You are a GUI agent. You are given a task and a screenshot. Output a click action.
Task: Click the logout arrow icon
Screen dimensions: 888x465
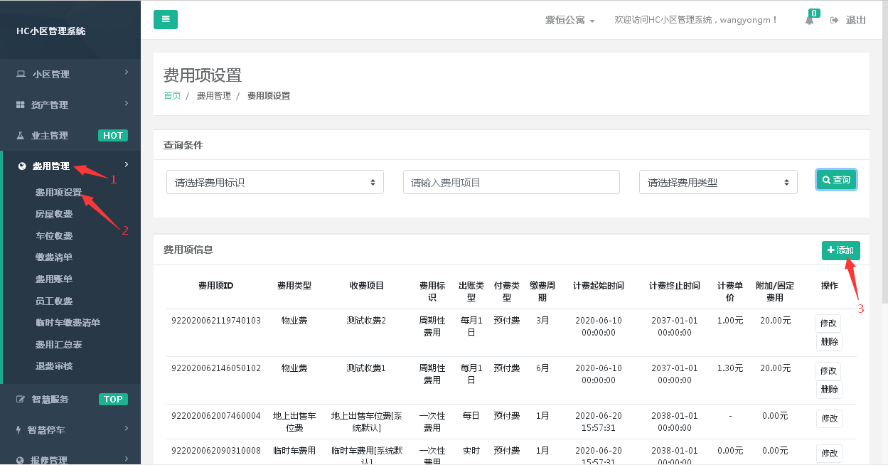click(x=834, y=20)
